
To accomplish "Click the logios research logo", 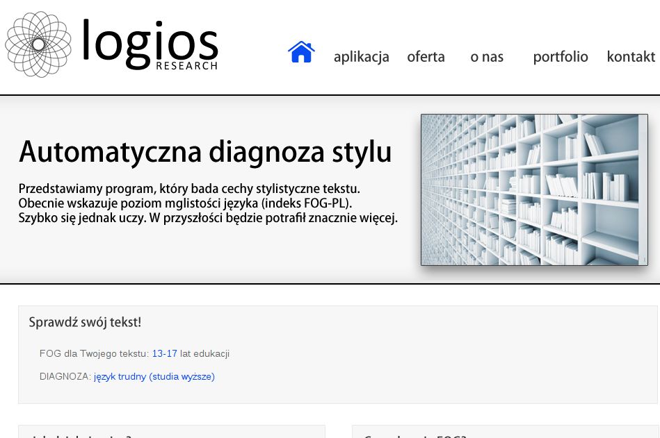I will [x=111, y=44].
